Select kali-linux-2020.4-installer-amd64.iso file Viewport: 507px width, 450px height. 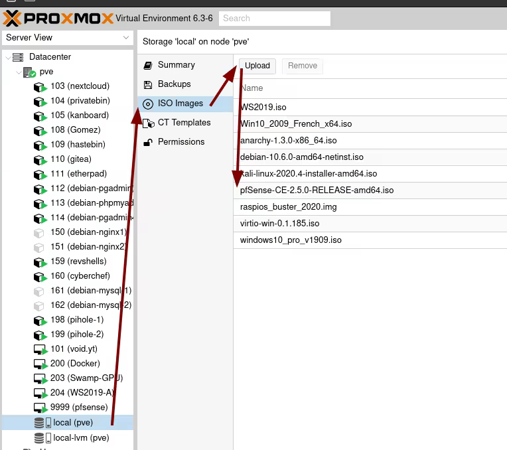click(370, 174)
